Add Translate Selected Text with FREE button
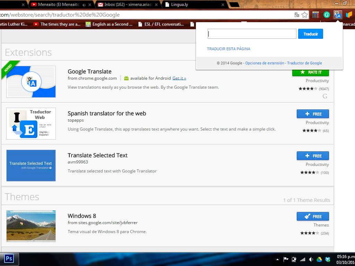 pos(313,156)
